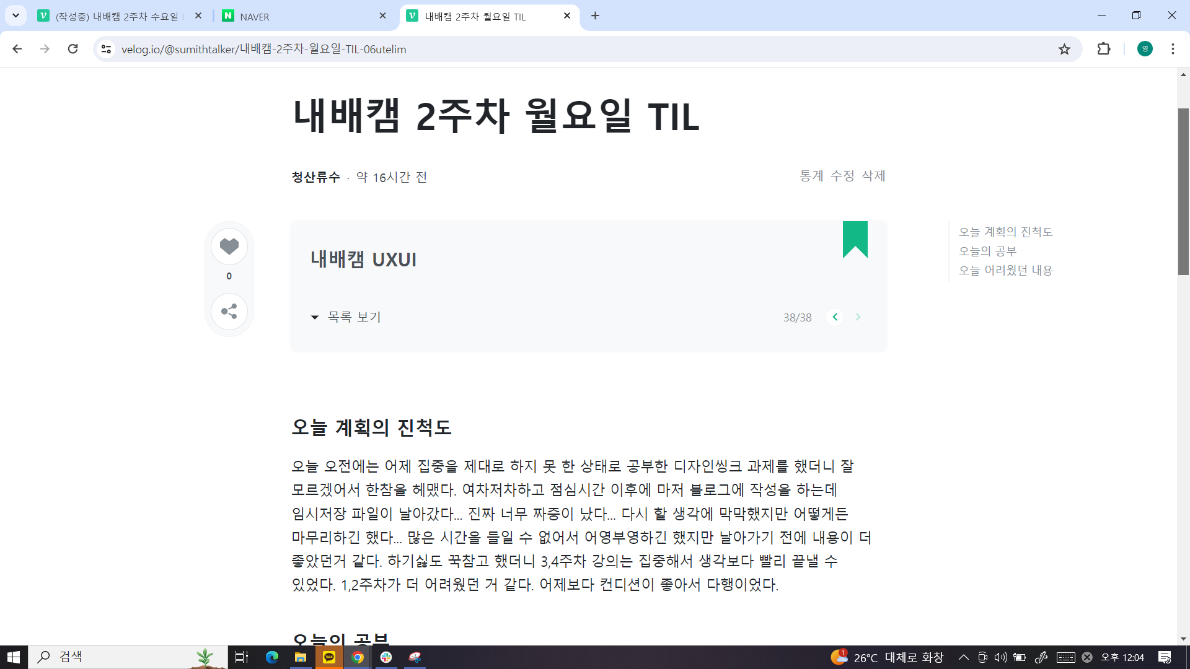Go to previous post in series
The height and width of the screenshot is (669, 1190).
tap(835, 317)
